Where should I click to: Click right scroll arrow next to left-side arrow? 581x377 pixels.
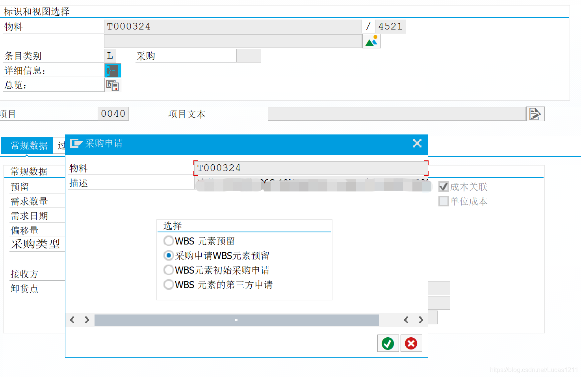[x=87, y=320]
